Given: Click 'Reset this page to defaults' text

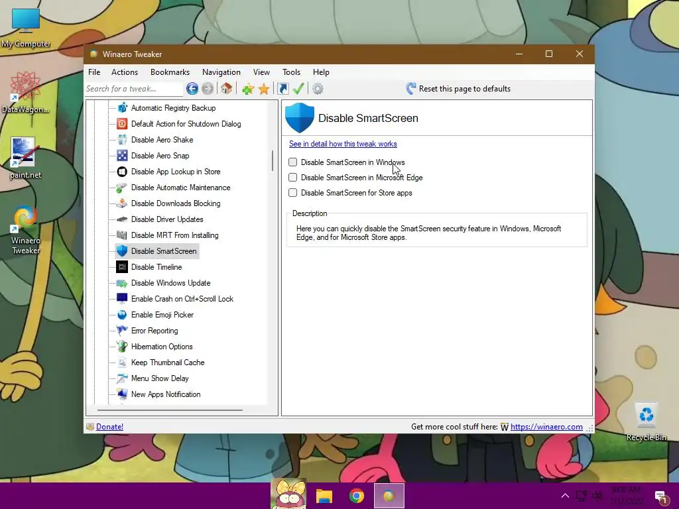Looking at the screenshot, I should [x=465, y=89].
